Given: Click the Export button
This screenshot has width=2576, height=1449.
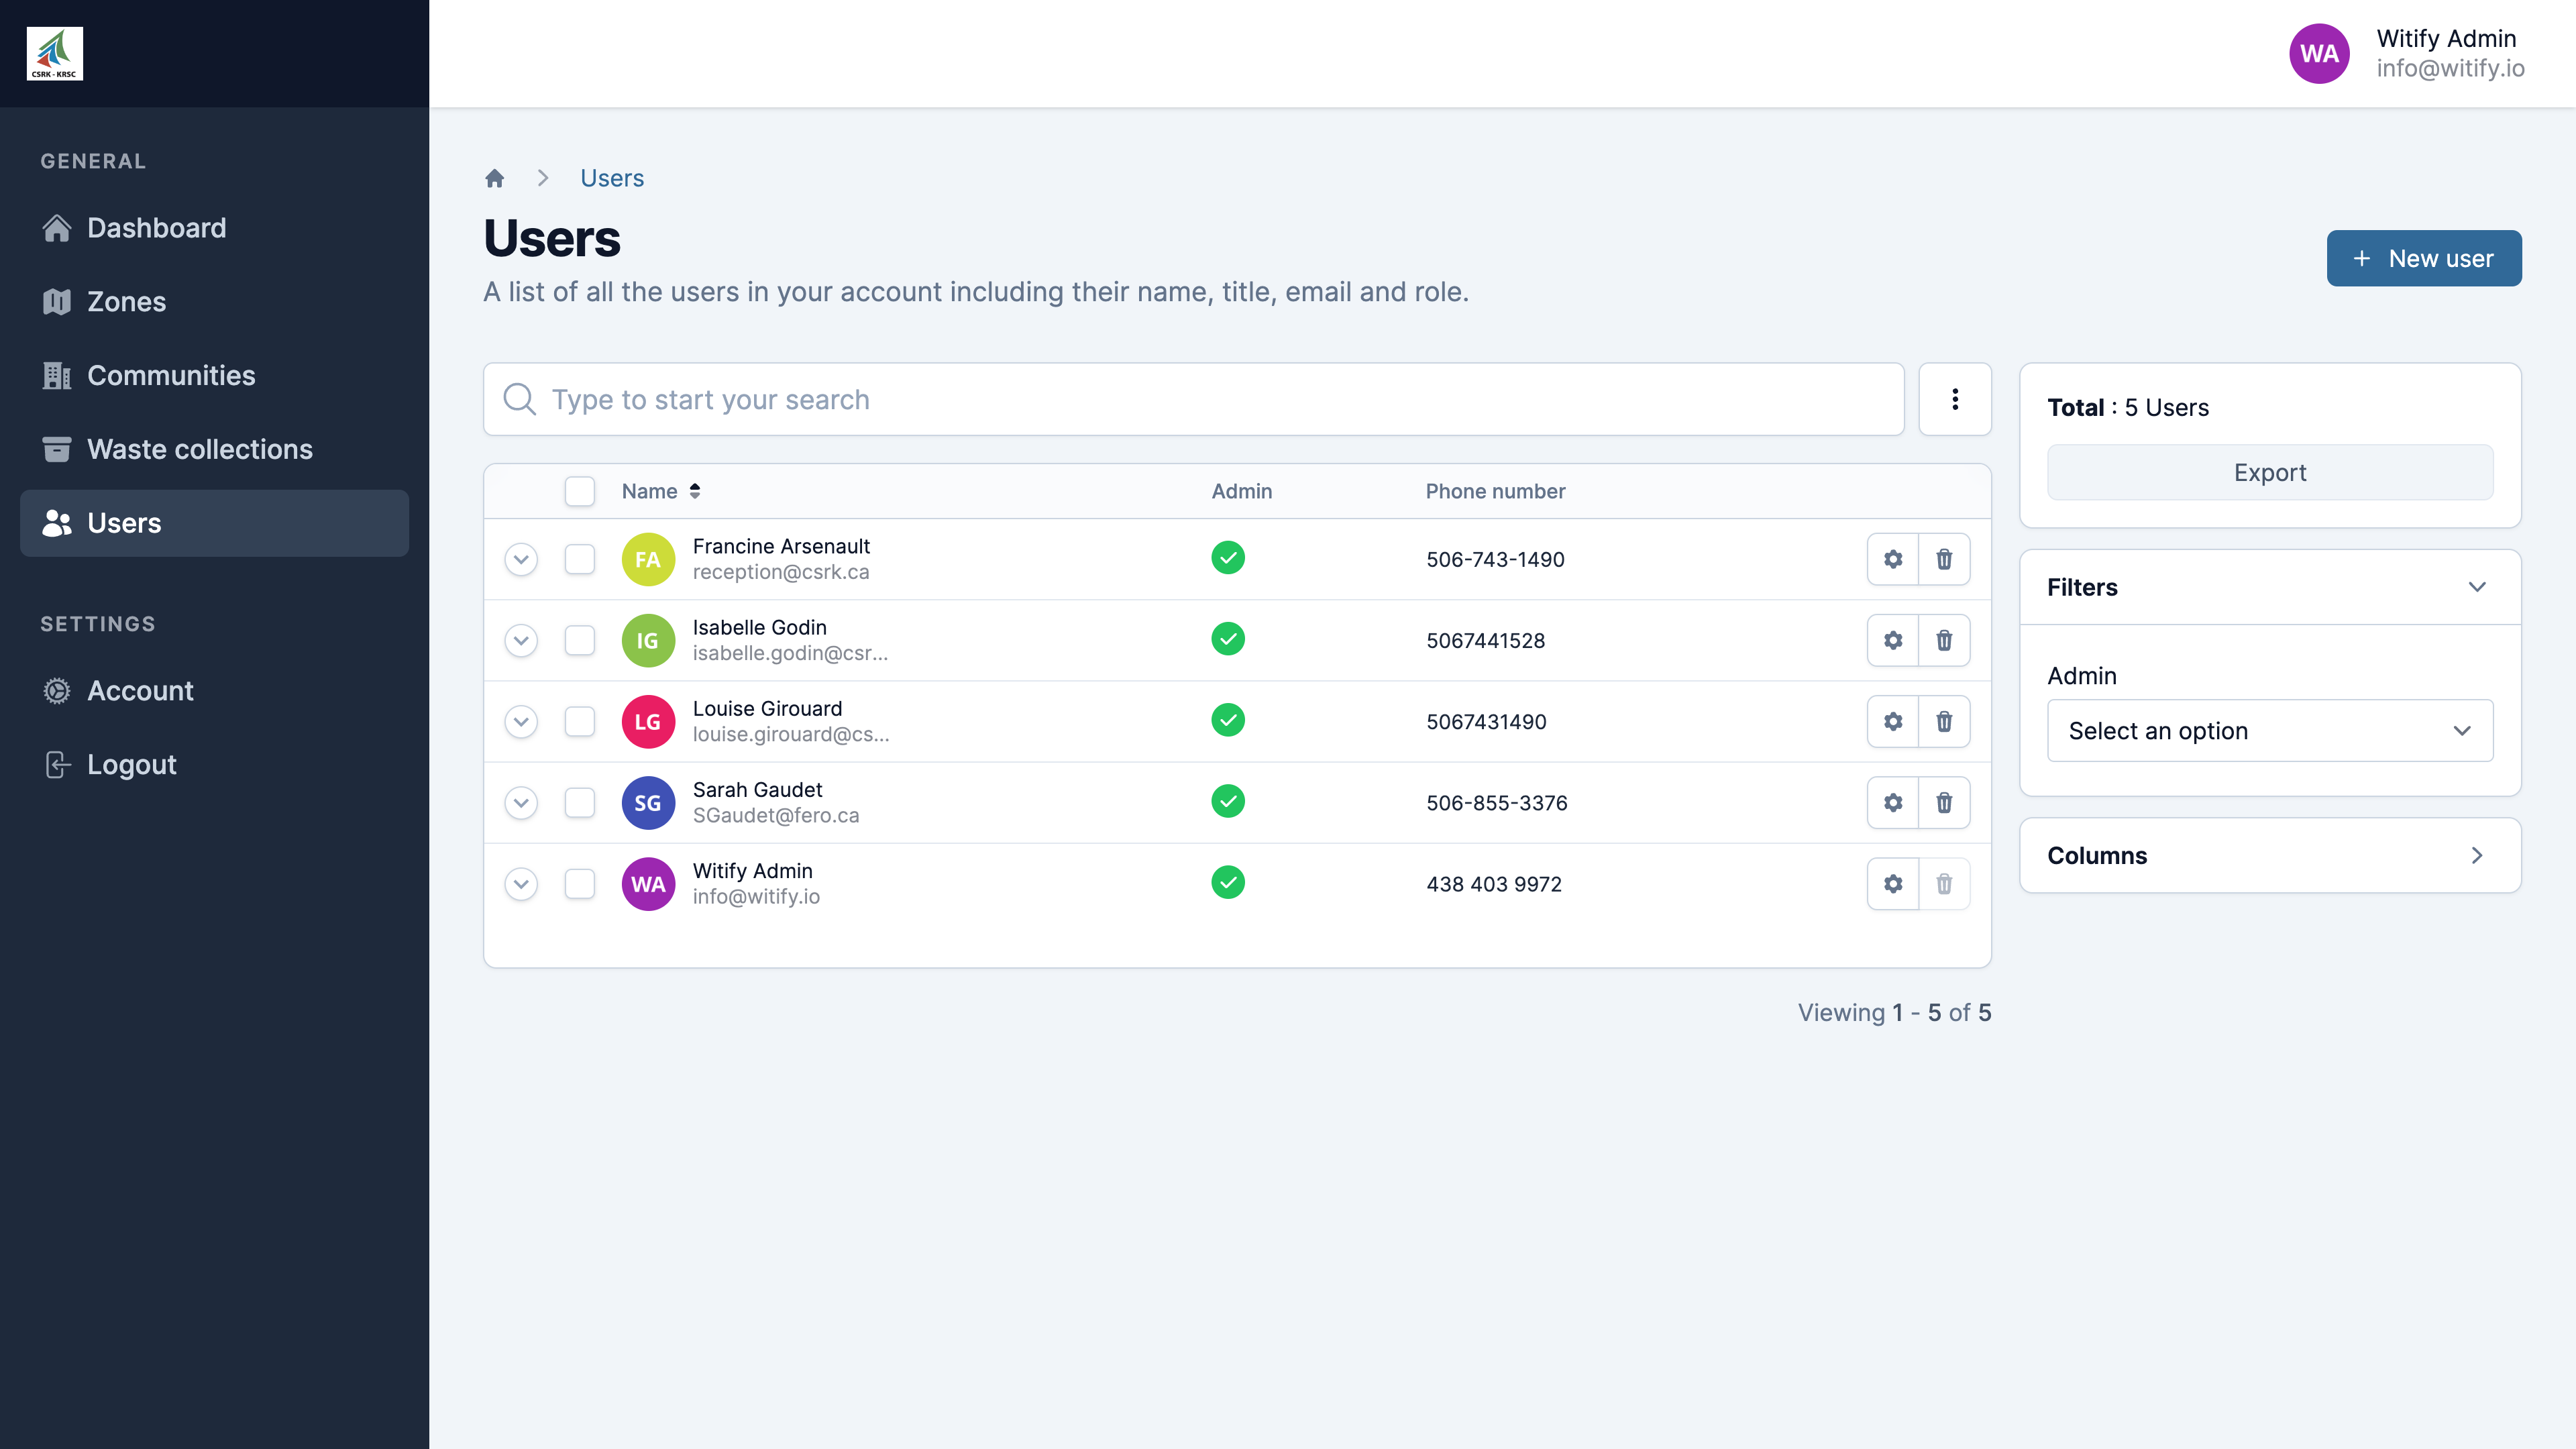Looking at the screenshot, I should [x=2269, y=472].
